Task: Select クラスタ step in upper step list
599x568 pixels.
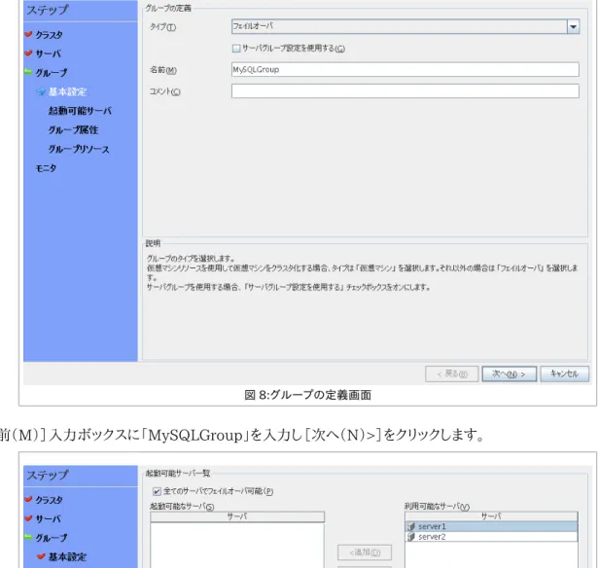Action: [x=49, y=35]
